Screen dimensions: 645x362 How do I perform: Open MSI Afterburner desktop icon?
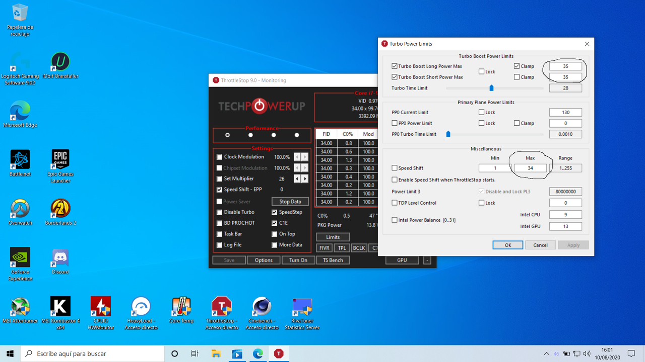[x=20, y=310]
